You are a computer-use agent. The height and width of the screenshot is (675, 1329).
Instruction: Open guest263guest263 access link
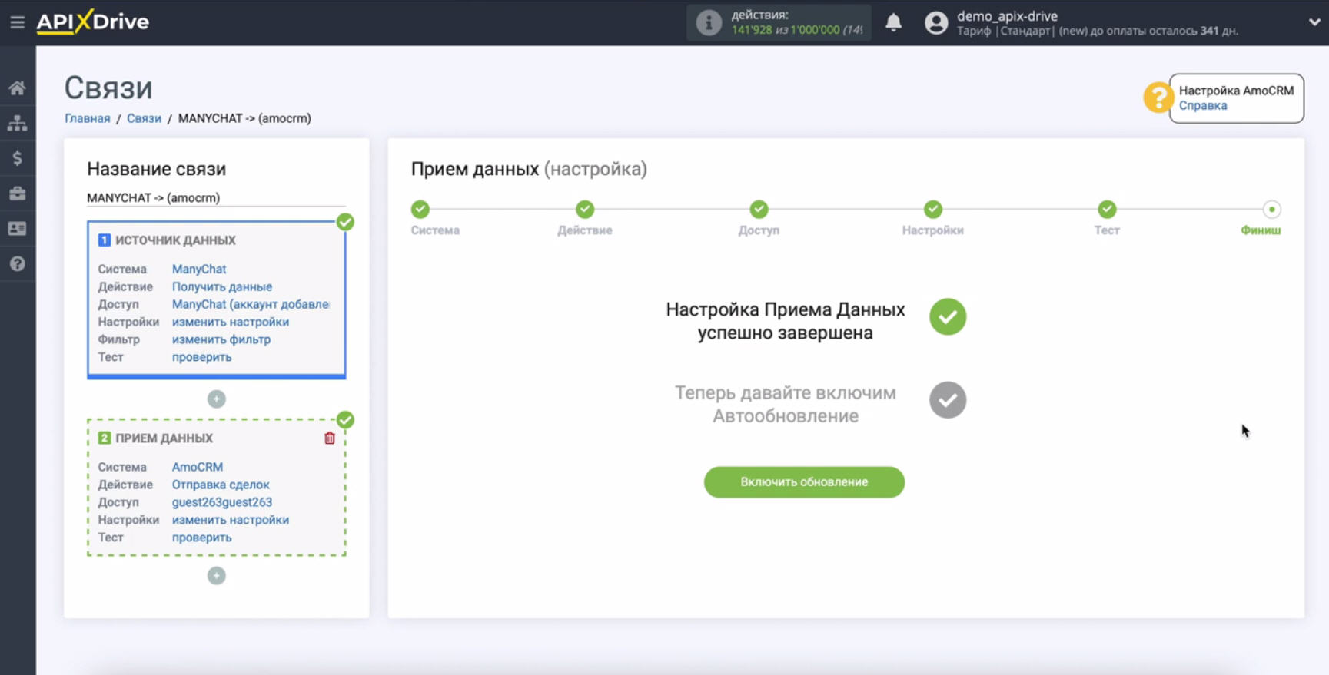point(222,503)
